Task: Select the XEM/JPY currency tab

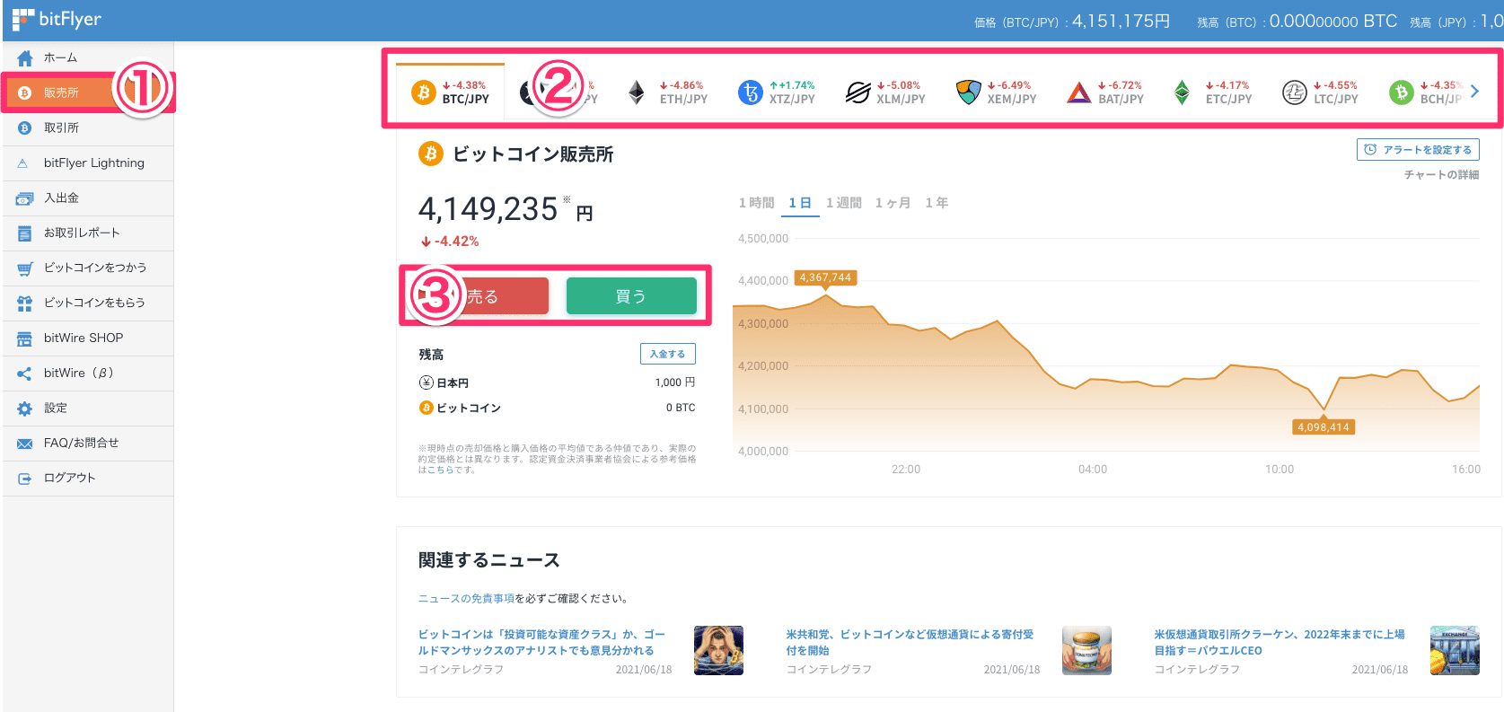Action: pos(995,92)
